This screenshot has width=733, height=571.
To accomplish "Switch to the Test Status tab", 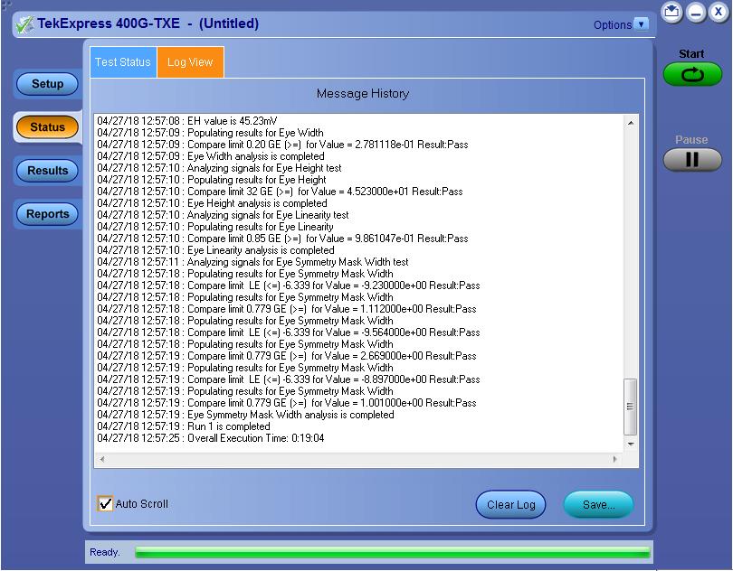I will (x=123, y=62).
